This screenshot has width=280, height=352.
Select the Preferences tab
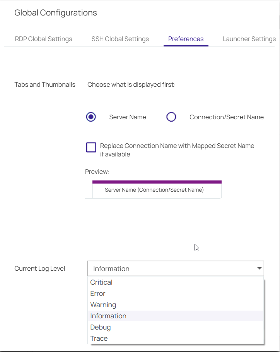[x=186, y=39]
